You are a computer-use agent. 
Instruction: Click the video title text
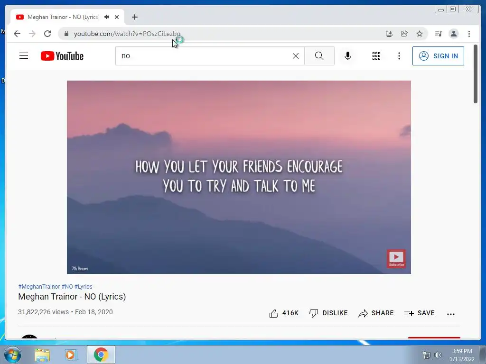pos(72,297)
